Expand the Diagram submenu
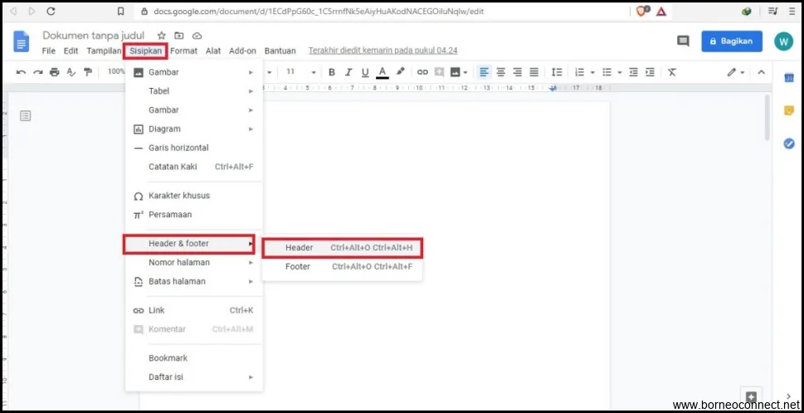Image resolution: width=804 pixels, height=413 pixels. (194, 129)
